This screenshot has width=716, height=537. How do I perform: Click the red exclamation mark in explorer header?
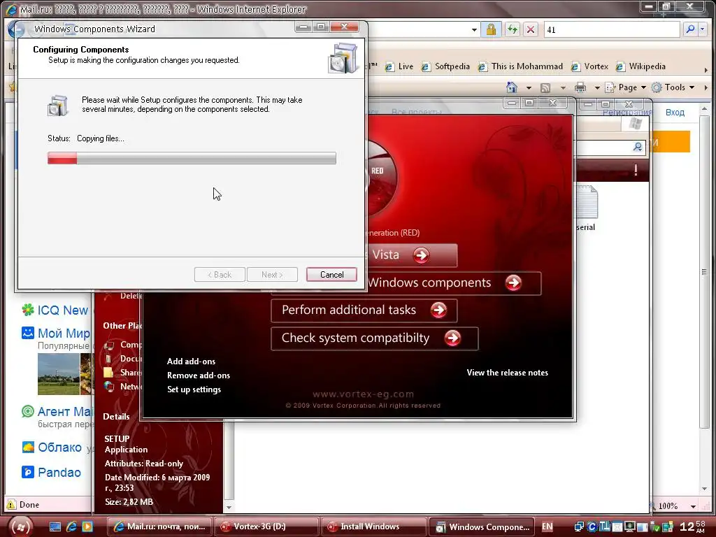(636, 171)
